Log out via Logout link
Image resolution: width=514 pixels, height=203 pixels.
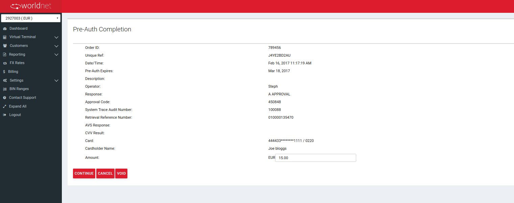tap(15, 115)
